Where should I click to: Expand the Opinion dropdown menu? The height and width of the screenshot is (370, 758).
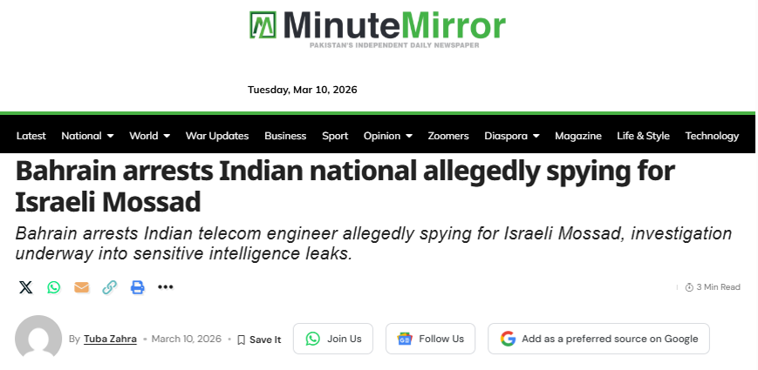tap(388, 136)
